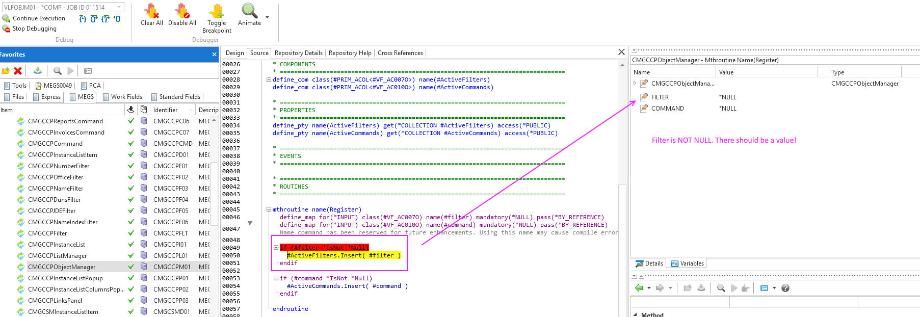The image size is (920, 317).
Task: Click Continue Execution
Action: point(34,18)
